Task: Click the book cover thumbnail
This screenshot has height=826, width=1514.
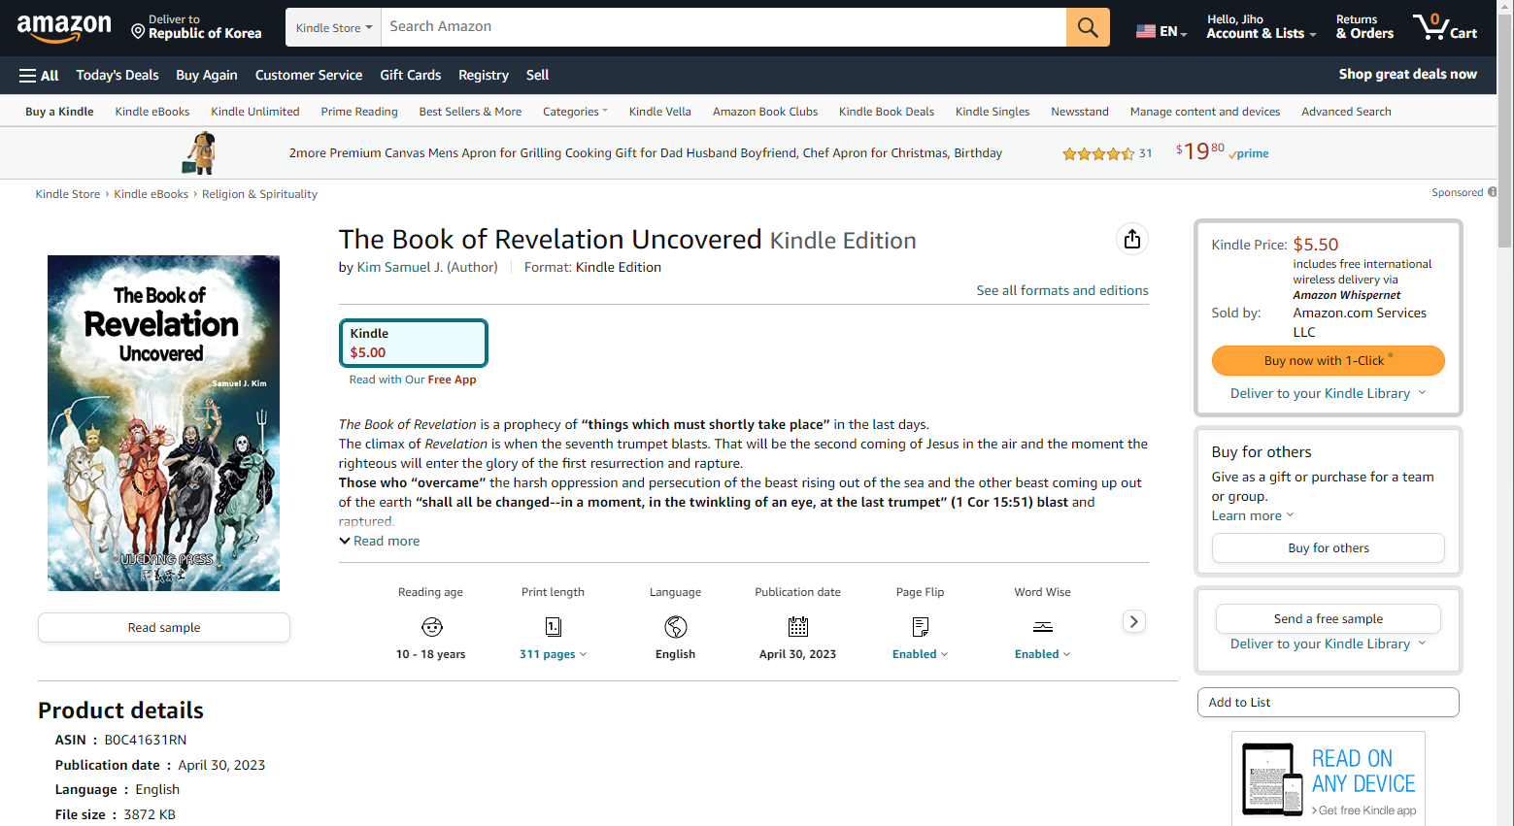Action: 164,423
